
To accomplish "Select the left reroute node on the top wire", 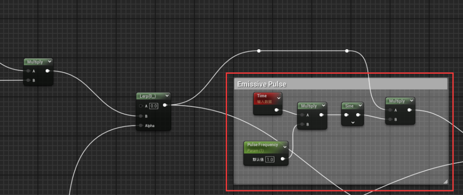I will [x=259, y=51].
